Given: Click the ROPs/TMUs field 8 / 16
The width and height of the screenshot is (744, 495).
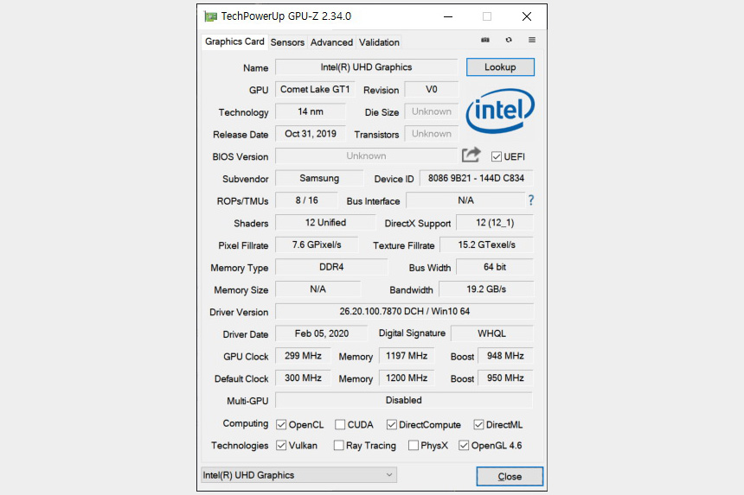Looking at the screenshot, I should 306,200.
